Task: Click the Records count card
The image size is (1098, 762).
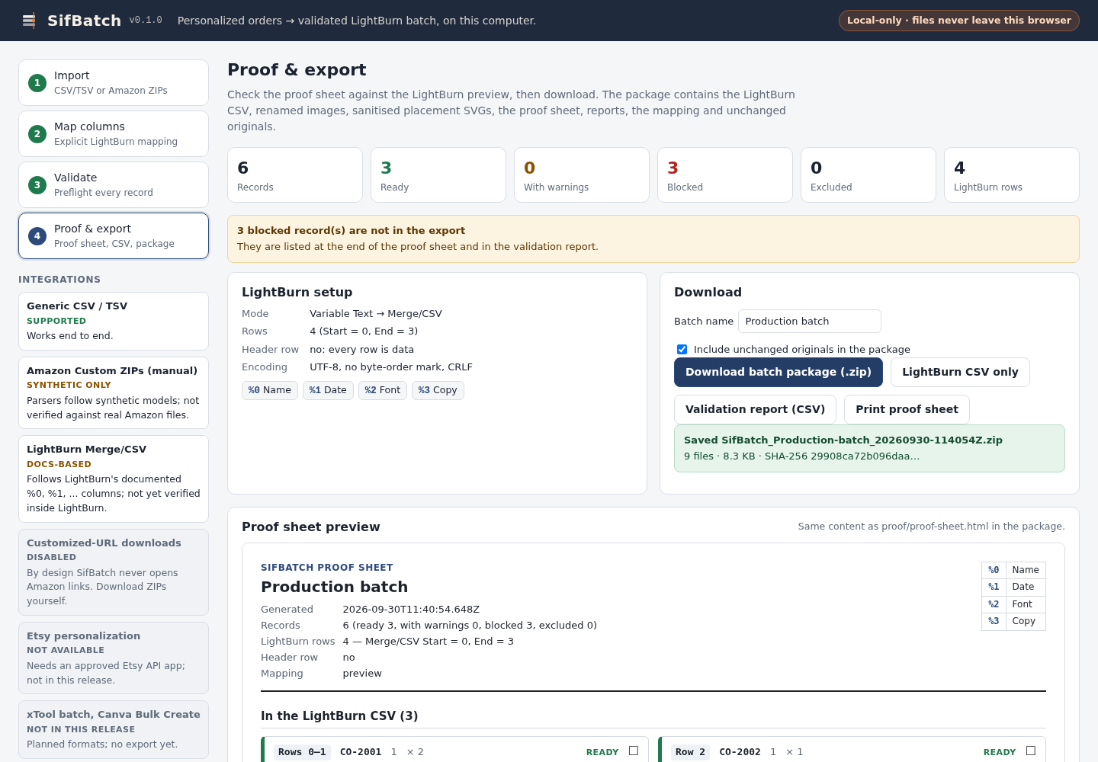Action: 295,174
